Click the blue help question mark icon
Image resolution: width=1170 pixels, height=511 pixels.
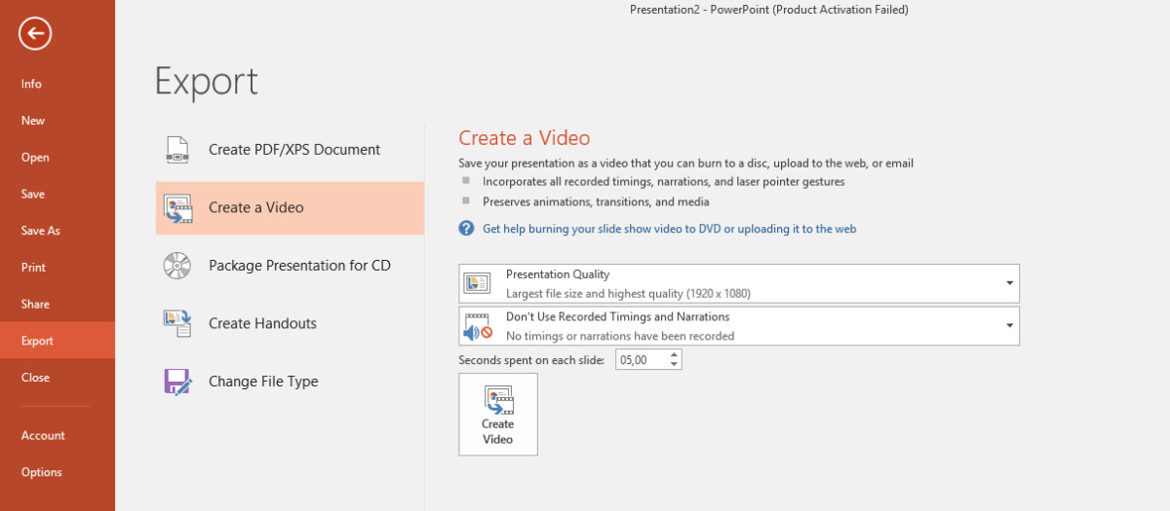point(467,229)
